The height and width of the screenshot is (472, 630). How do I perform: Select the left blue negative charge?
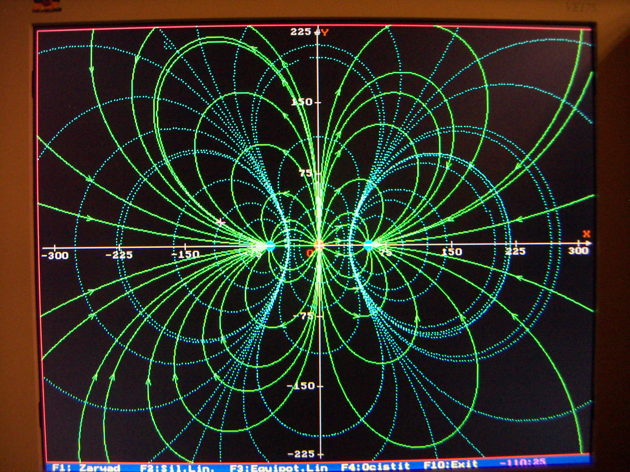point(270,246)
